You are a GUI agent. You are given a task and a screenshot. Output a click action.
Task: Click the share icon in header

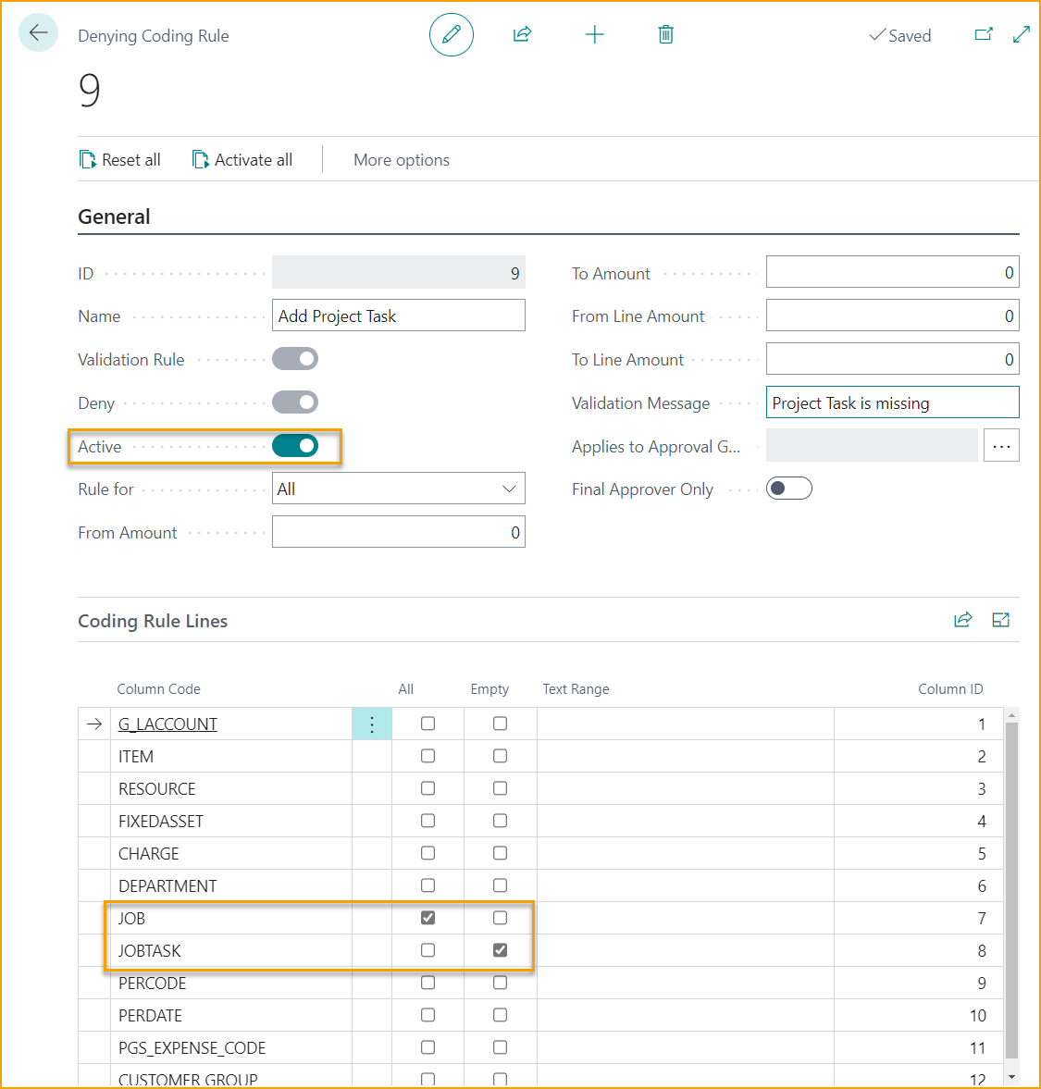click(x=522, y=35)
